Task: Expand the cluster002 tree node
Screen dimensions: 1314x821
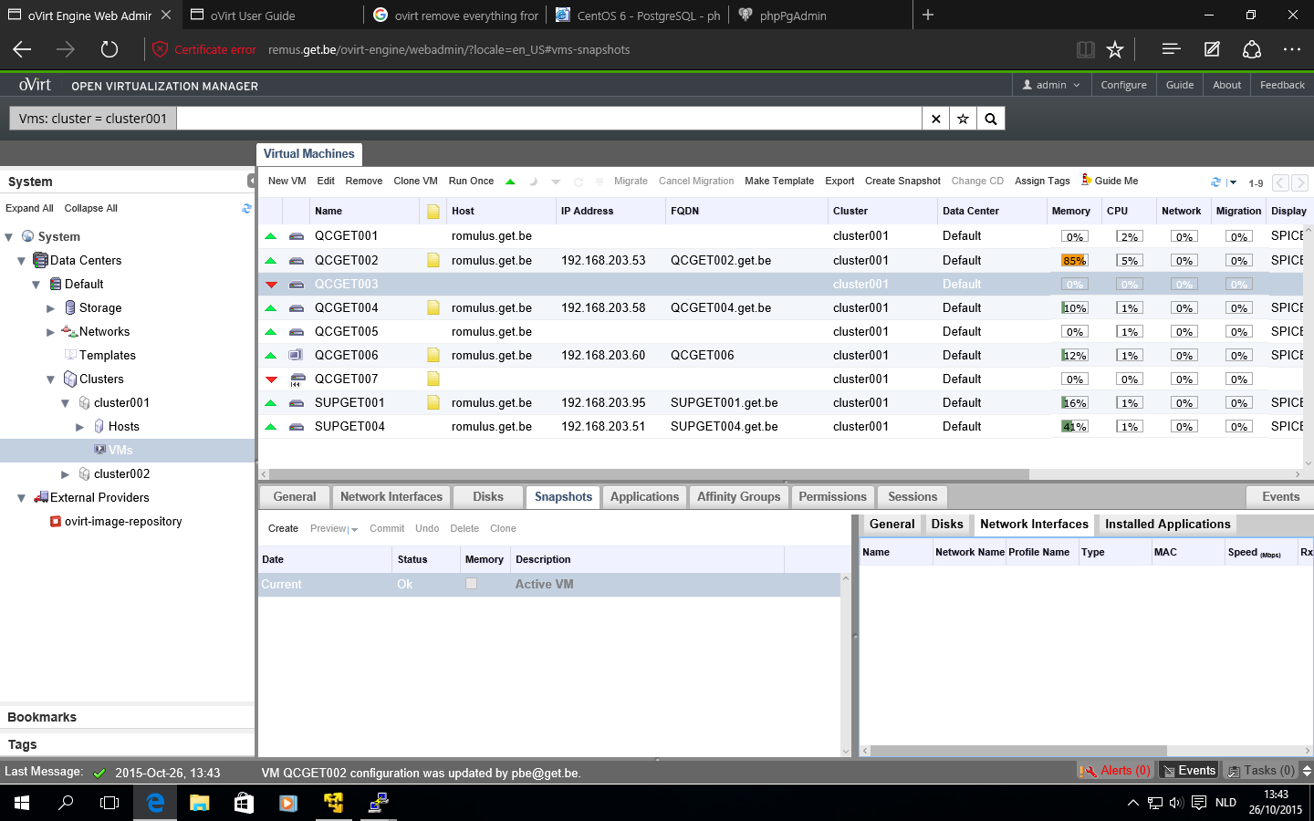Action: (x=65, y=474)
